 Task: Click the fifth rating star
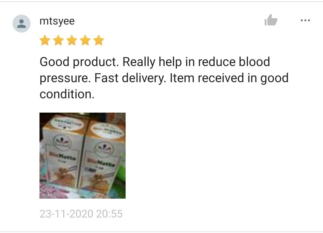(x=99, y=40)
